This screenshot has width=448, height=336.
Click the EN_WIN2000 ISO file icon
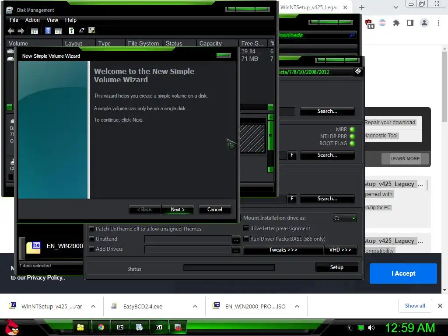pos(33,247)
